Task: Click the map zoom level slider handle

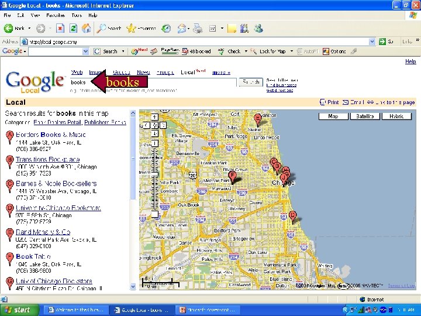Action: (x=154, y=174)
